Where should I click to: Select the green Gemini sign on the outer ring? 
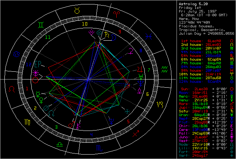[41, 25]
